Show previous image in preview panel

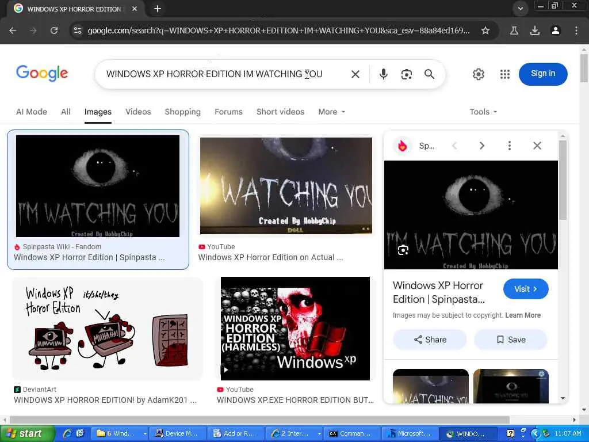click(x=454, y=146)
